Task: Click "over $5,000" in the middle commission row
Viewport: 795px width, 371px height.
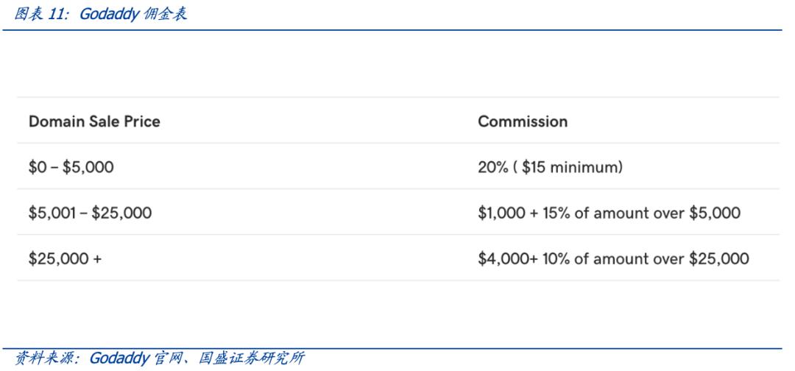Action: [702, 213]
